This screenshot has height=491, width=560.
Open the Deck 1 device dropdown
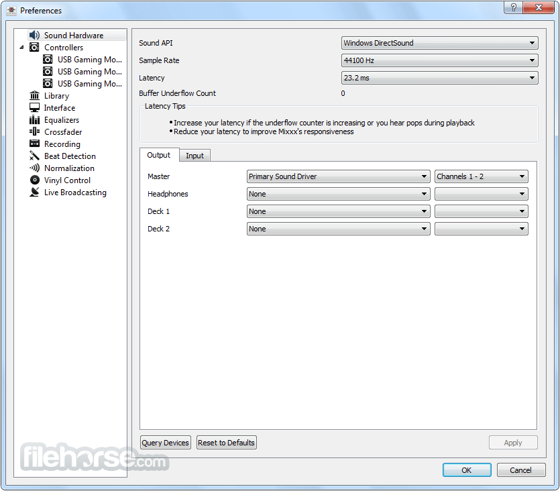tap(338, 211)
